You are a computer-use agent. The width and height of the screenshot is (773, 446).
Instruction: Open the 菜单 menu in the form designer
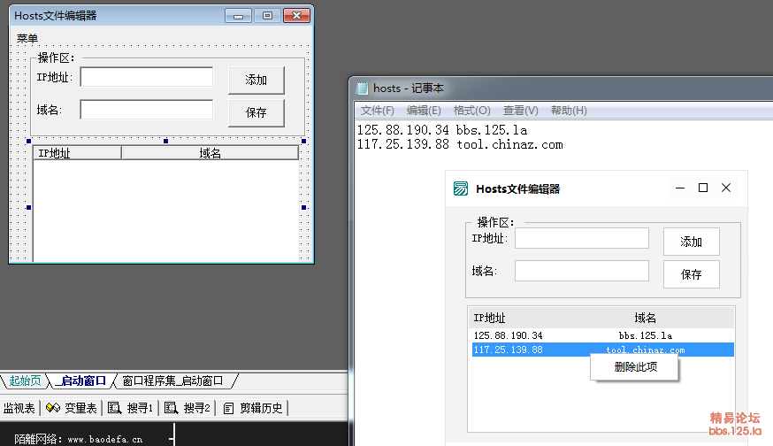click(27, 39)
